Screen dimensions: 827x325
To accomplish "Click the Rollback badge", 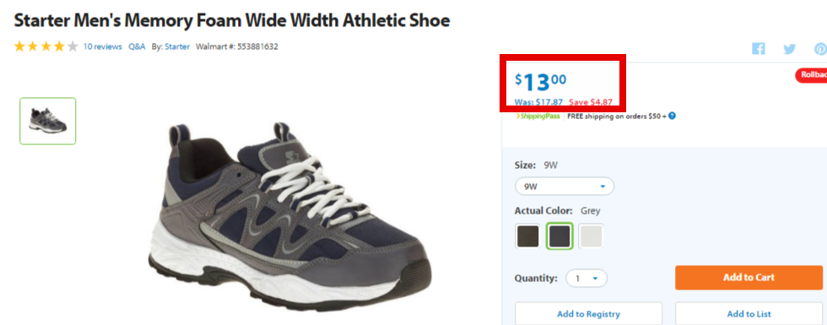I will click(811, 75).
